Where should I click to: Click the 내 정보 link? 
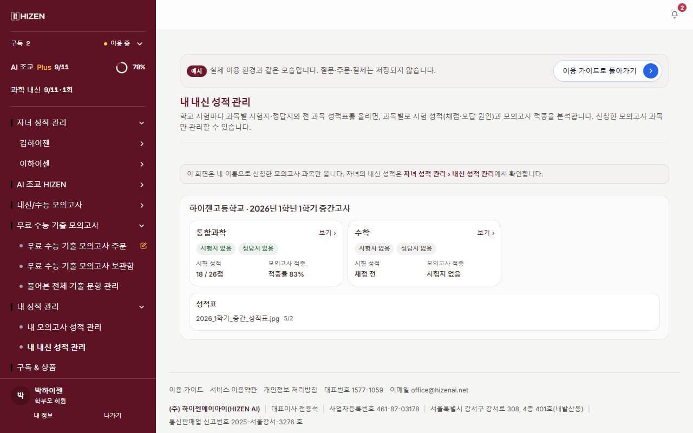(x=43, y=415)
